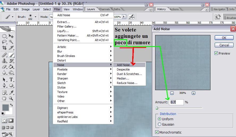
Task: Select the Magic Wand tool
Action: [x=11, y=42]
